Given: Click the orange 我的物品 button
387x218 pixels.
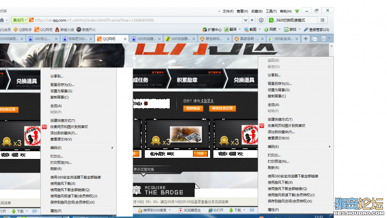Looking at the screenshot, I should [193, 108].
